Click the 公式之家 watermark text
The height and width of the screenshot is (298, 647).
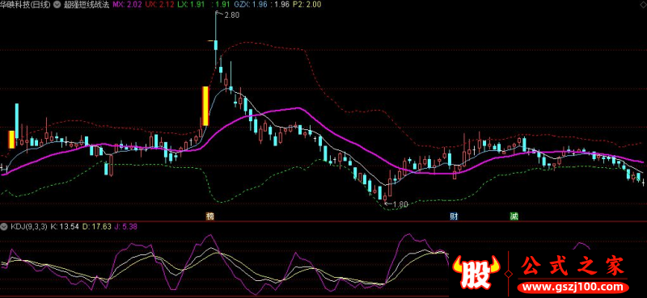[573, 266]
